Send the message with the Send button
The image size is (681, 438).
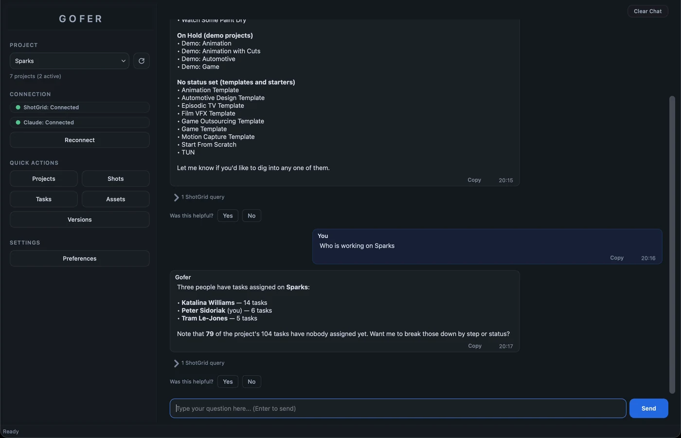[649, 408]
